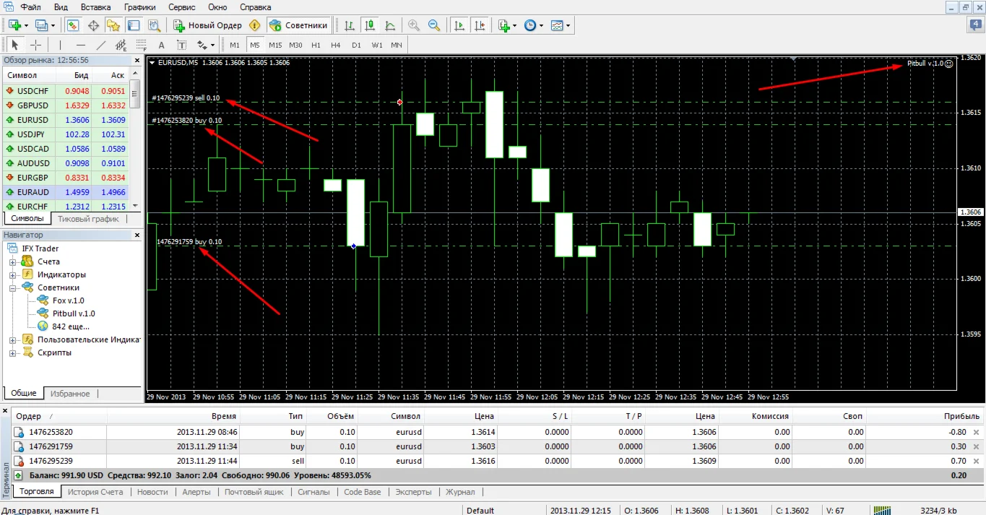986x515 pixels.
Task: Click the Новый Ордер button
Action: click(x=208, y=25)
